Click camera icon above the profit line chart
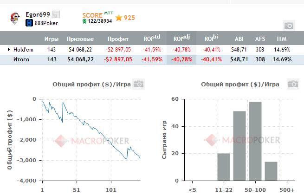 [x=138, y=84]
